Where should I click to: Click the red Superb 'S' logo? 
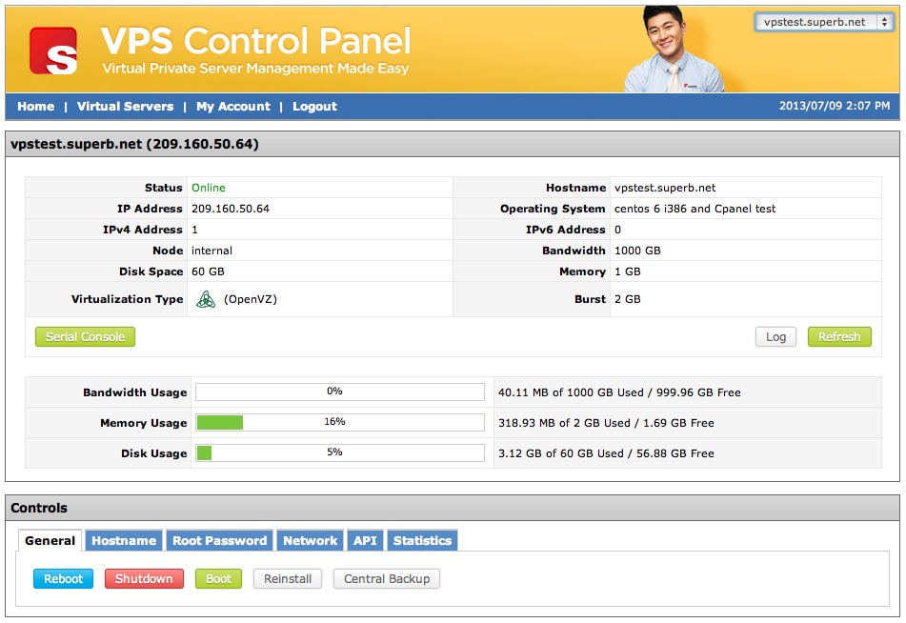pyautogui.click(x=53, y=50)
